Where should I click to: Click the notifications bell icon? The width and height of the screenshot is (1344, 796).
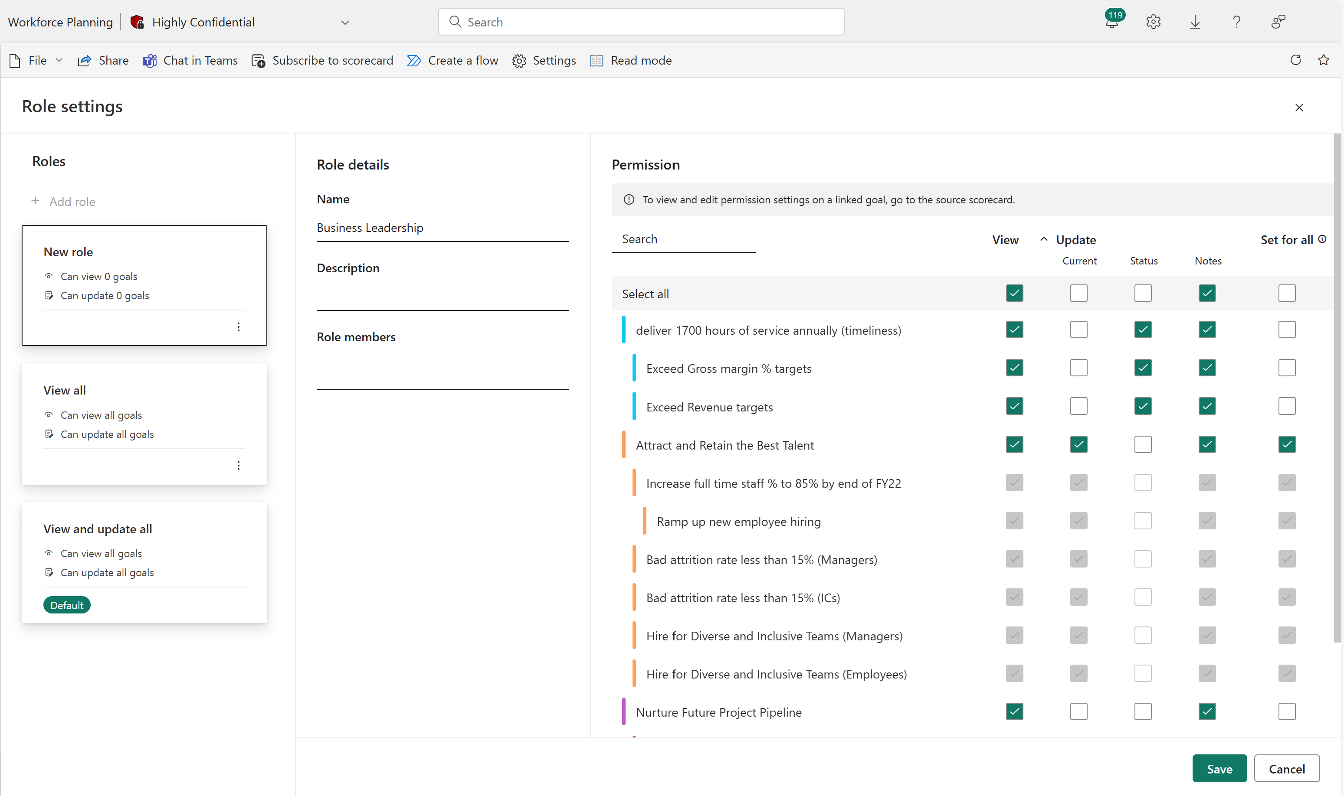(1111, 21)
